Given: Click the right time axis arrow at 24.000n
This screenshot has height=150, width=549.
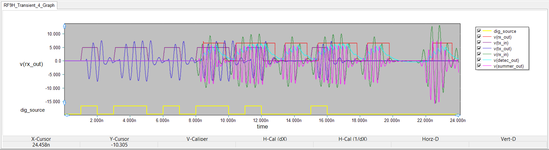Looking at the screenshot, I should [458, 115].
